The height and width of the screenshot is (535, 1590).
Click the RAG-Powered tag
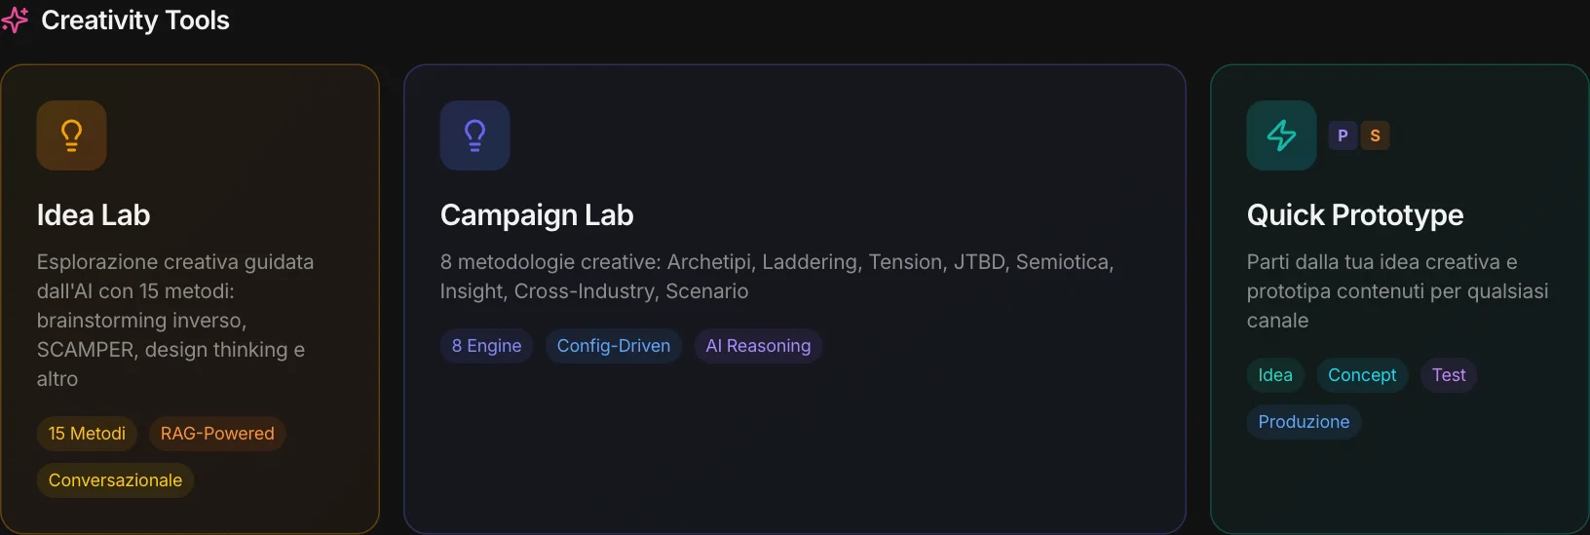coord(217,434)
